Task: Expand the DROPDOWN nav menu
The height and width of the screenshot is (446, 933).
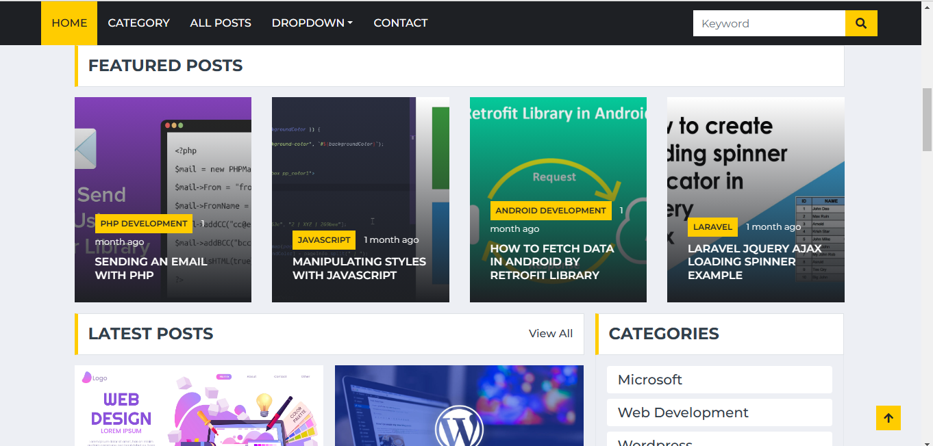Action: [x=312, y=23]
